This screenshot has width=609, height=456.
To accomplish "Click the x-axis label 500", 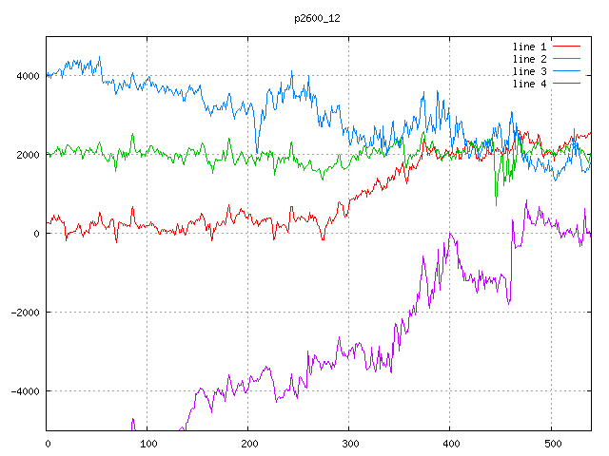I will point(553,444).
